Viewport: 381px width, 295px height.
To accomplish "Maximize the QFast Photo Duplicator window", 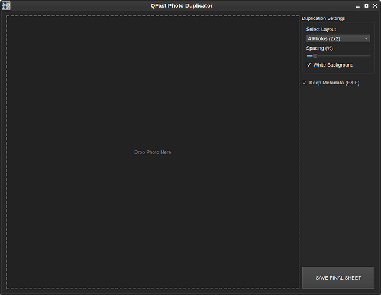I will coord(366,6).
